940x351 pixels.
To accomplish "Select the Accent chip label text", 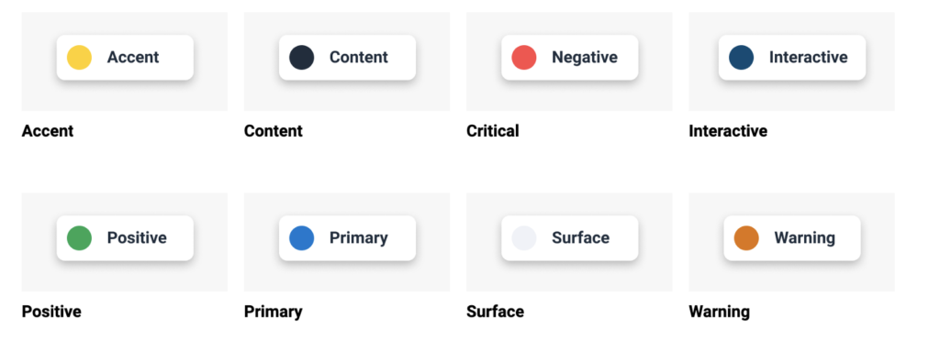I will 133,58.
